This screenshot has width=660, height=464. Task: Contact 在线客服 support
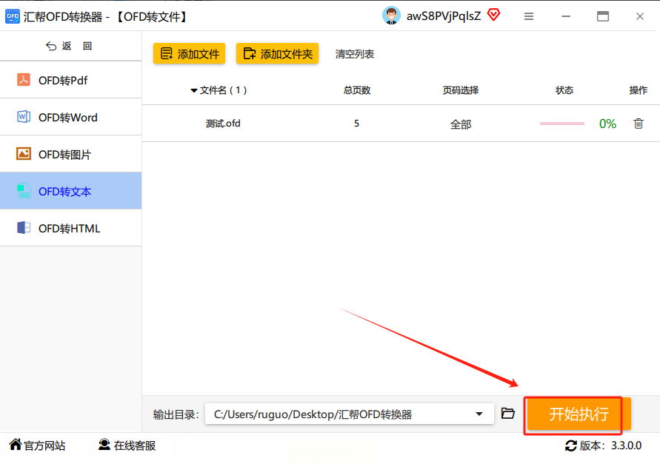pos(127,445)
